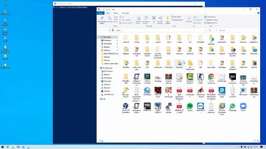
Task: Open the quick access toolbar dropdown arrow
Action: (x=109, y=9)
